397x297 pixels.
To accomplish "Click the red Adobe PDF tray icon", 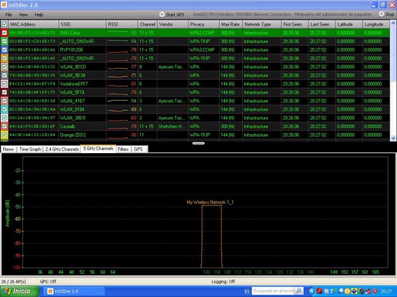I will (320, 291).
